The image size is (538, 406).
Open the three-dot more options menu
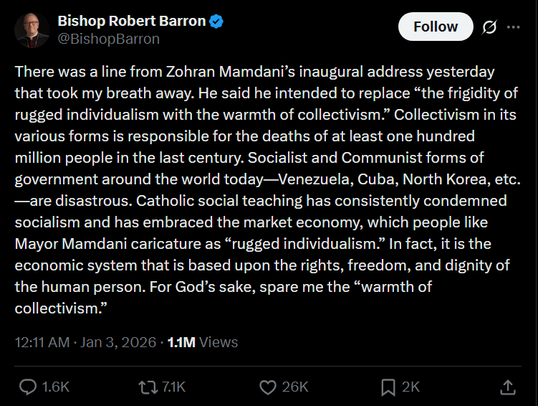click(513, 27)
